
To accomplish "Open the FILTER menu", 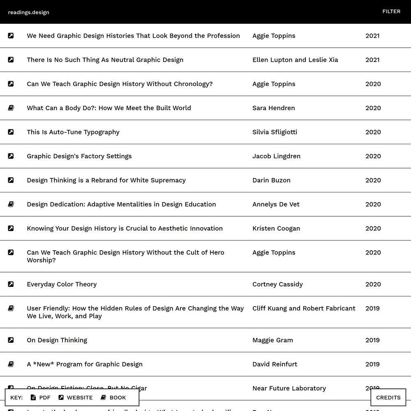I will [x=391, y=12].
